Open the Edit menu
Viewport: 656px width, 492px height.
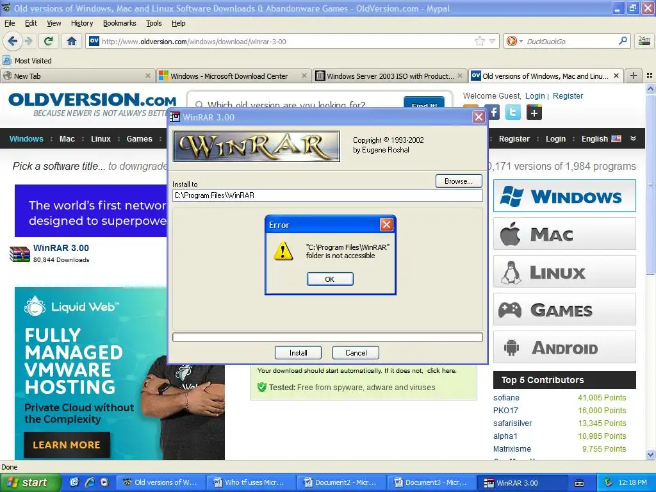pyautogui.click(x=31, y=23)
